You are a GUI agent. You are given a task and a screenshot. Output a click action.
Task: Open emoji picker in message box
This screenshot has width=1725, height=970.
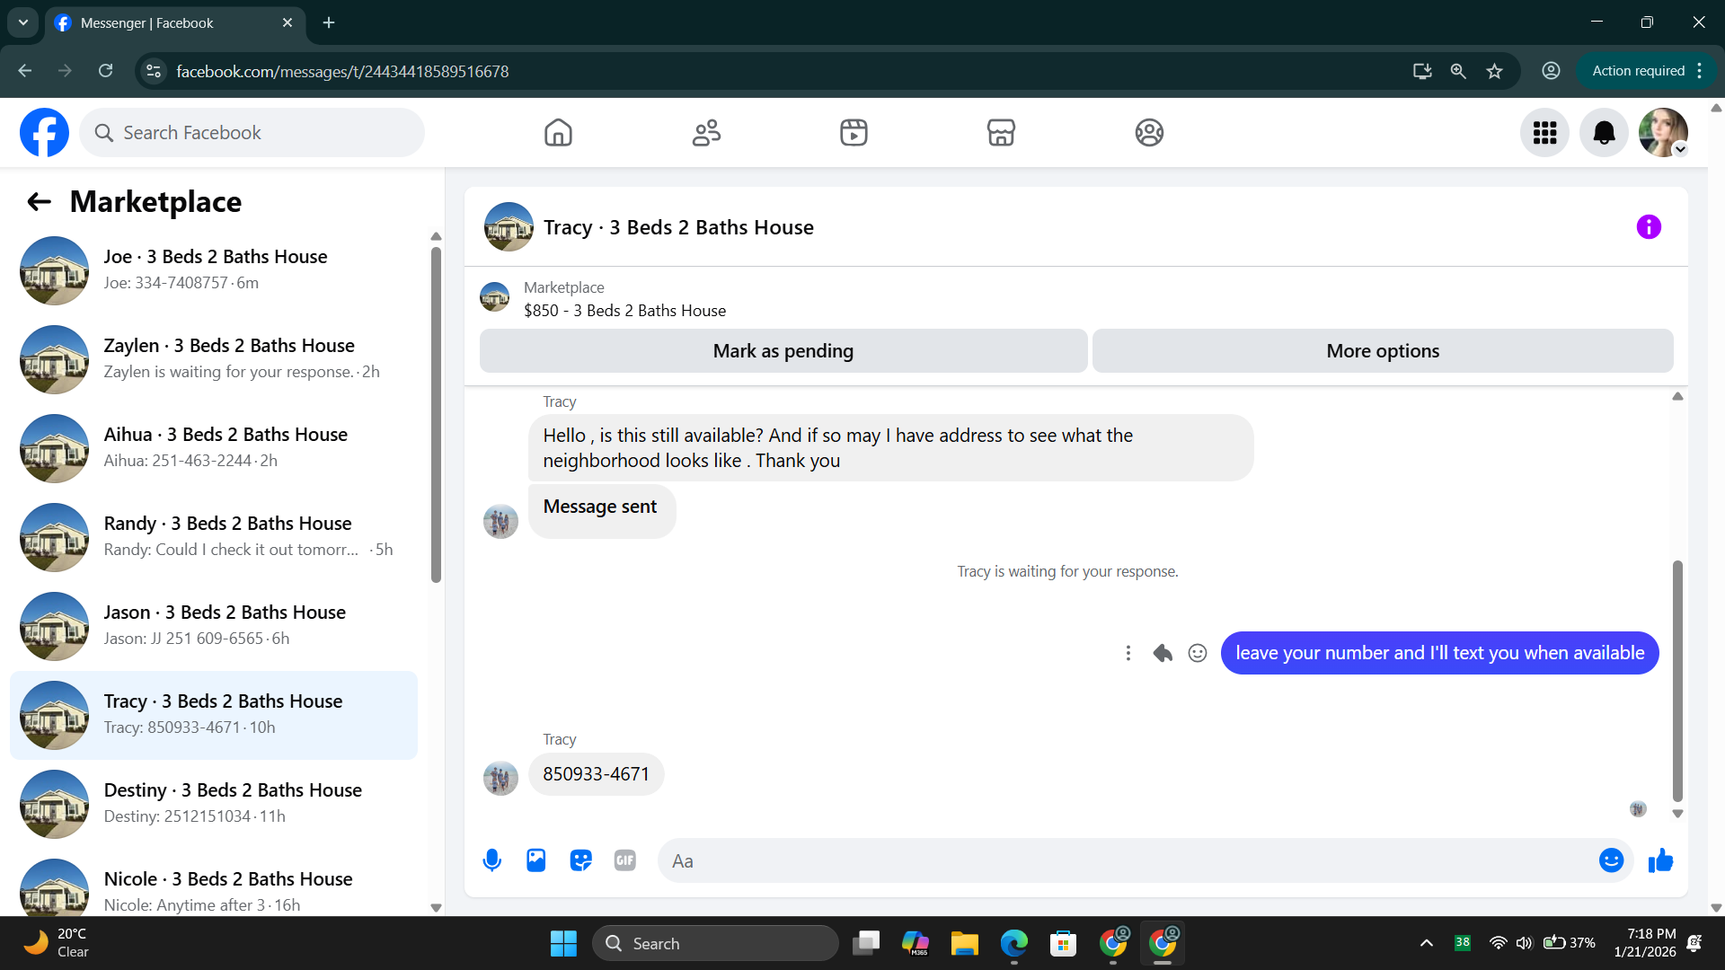click(x=1611, y=860)
